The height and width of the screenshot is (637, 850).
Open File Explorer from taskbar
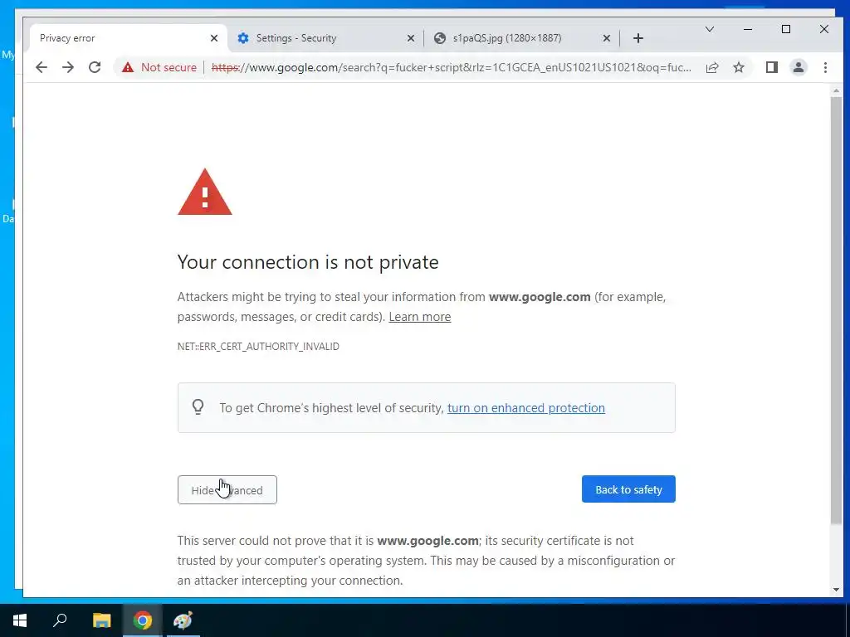pyautogui.click(x=101, y=620)
